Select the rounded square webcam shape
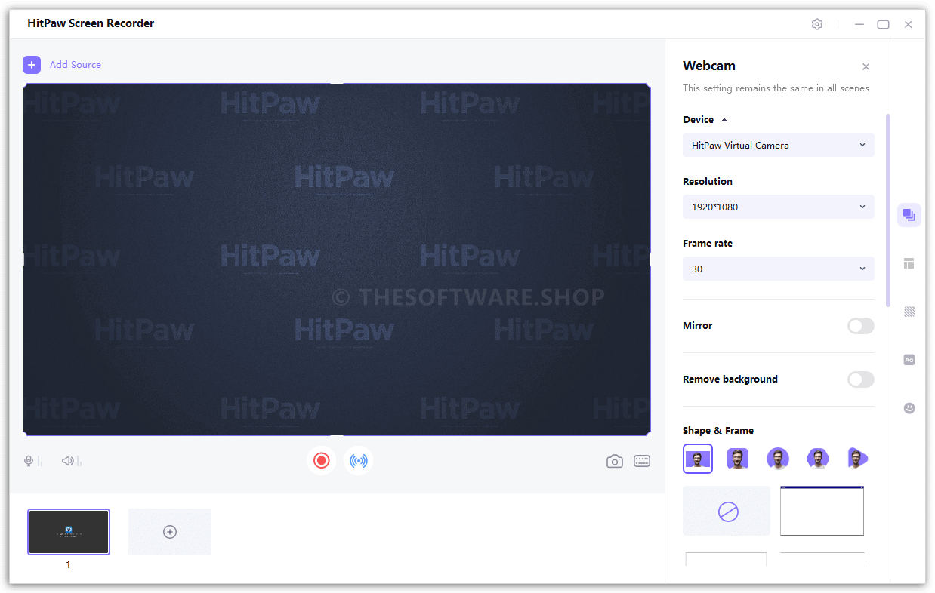Viewport: 935px width, 593px height. (x=738, y=459)
